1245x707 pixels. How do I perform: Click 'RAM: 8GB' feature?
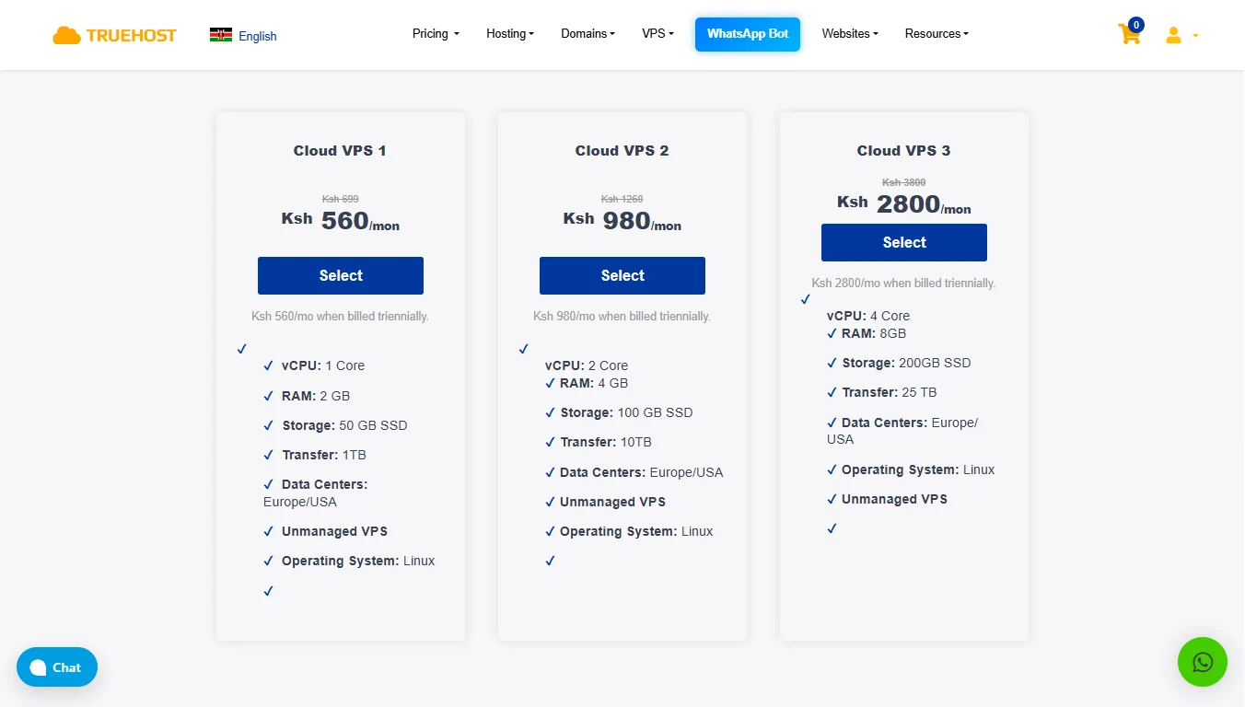(874, 333)
